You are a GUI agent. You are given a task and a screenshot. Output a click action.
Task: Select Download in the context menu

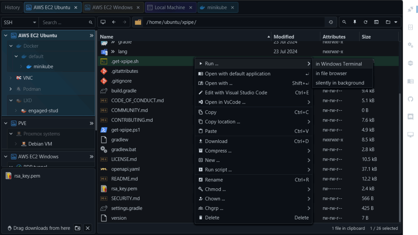tap(253, 141)
